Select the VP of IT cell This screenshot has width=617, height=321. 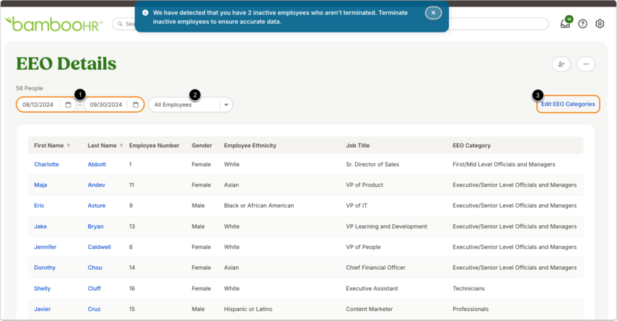pos(356,206)
